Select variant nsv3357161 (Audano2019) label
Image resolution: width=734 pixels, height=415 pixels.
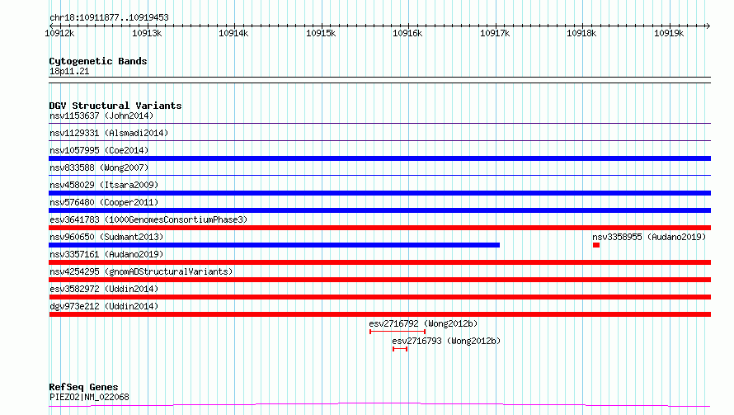click(106, 254)
